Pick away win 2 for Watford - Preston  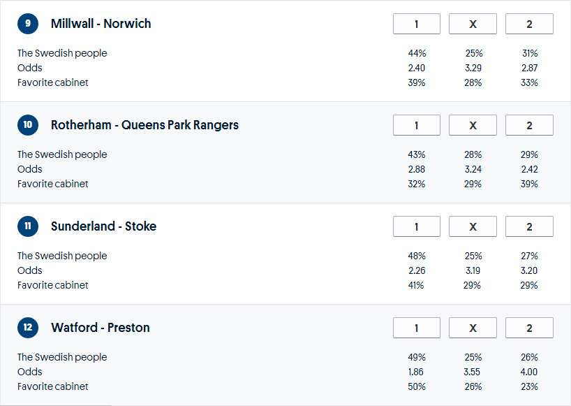click(x=529, y=328)
